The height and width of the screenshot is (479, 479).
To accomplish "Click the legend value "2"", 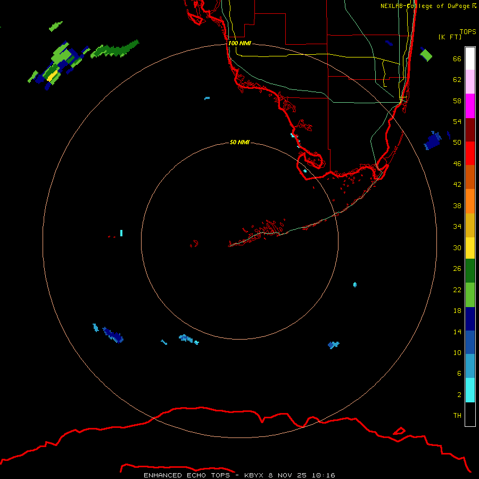I will coord(459,395).
